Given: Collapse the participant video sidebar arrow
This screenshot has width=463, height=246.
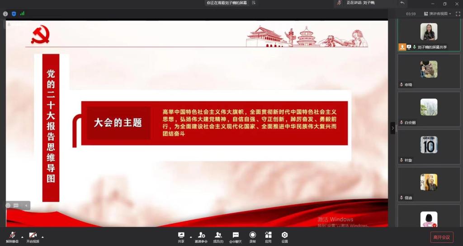Looking at the screenshot, I should (x=393, y=128).
